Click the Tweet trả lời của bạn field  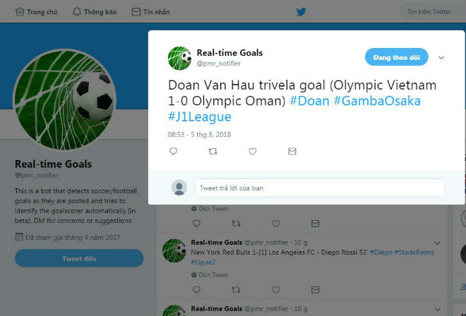click(x=320, y=188)
